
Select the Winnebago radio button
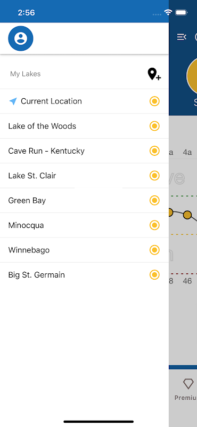154,250
